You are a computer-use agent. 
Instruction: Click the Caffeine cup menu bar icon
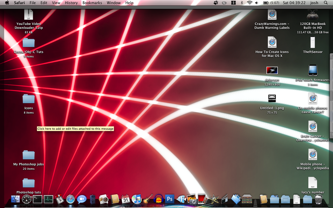(224, 3)
